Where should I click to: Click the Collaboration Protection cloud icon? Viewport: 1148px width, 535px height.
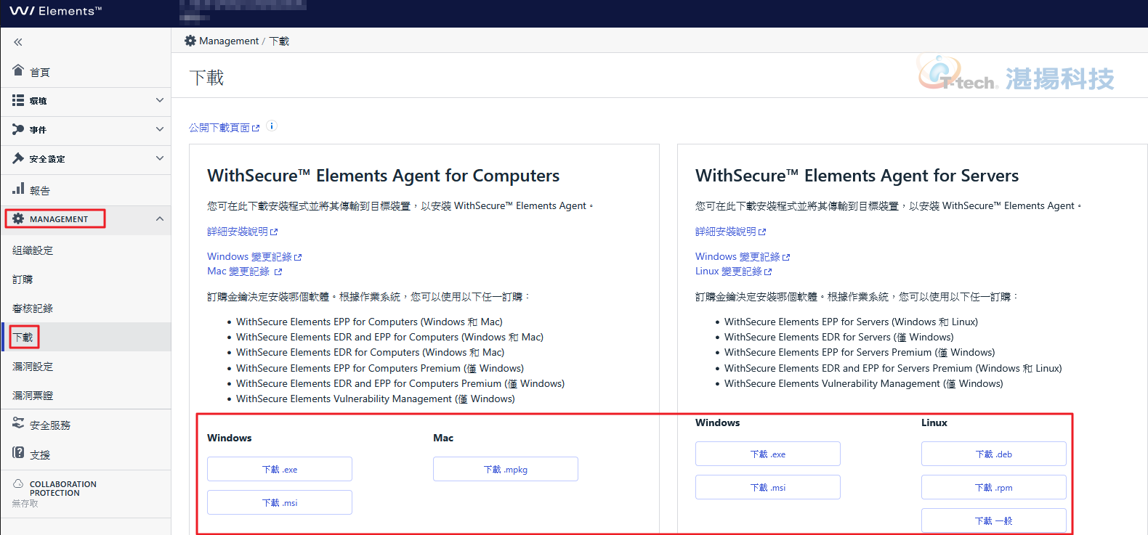click(x=18, y=483)
